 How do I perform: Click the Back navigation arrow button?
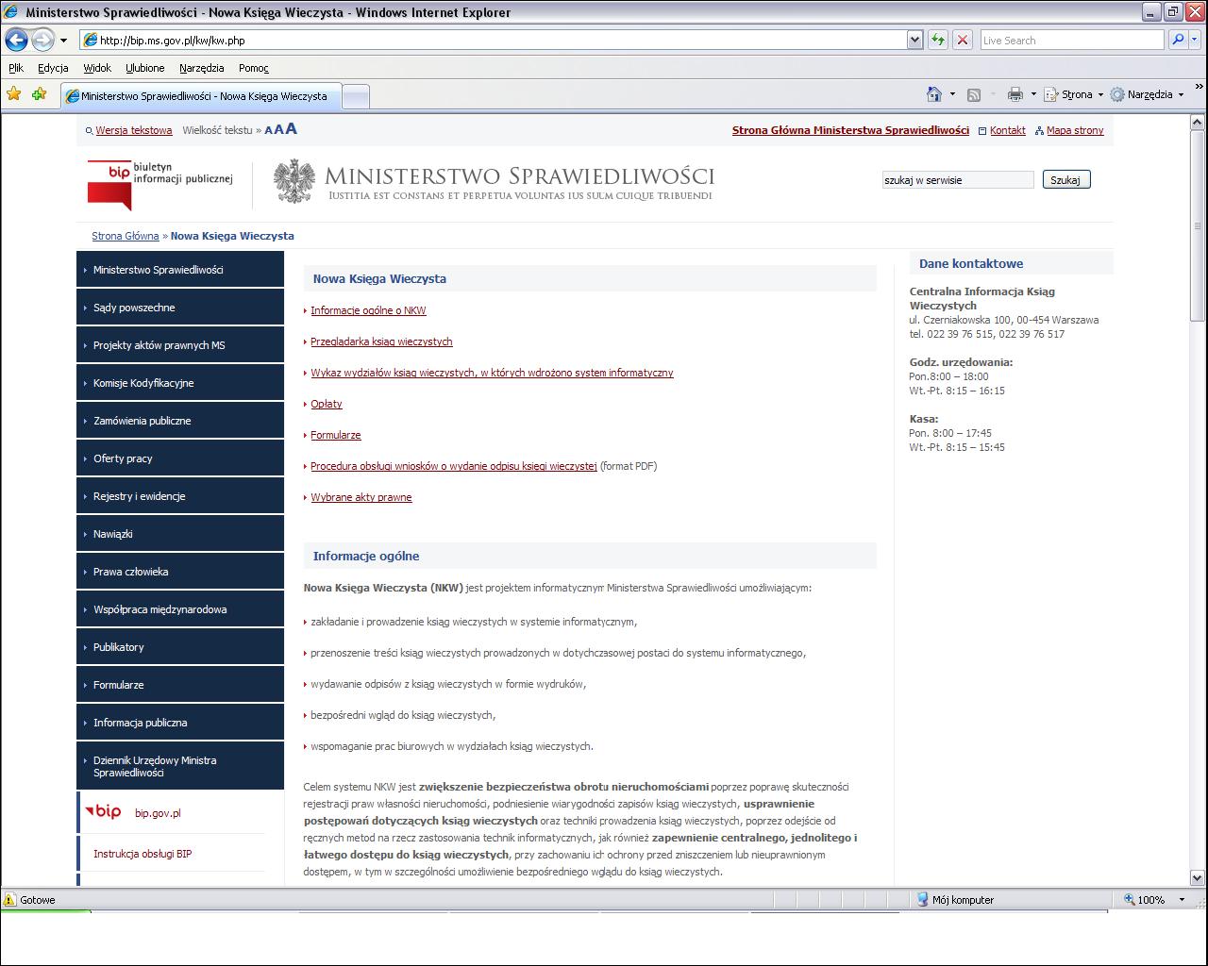(16, 40)
